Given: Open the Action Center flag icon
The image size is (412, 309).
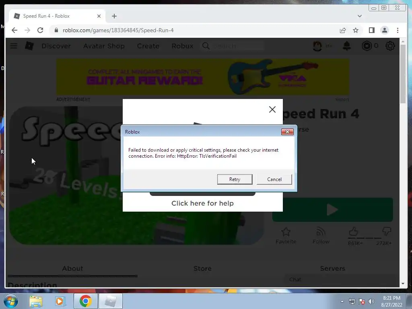Looking at the screenshot, I should [362, 301].
